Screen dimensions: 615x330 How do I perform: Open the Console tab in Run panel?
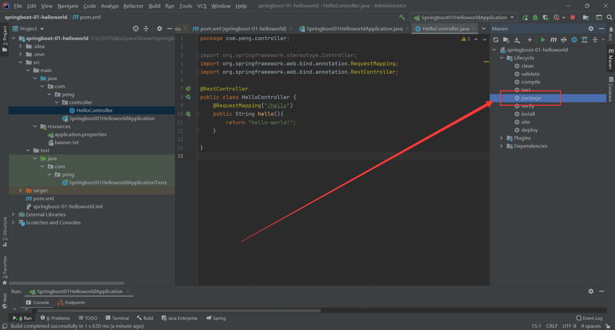pos(37,302)
